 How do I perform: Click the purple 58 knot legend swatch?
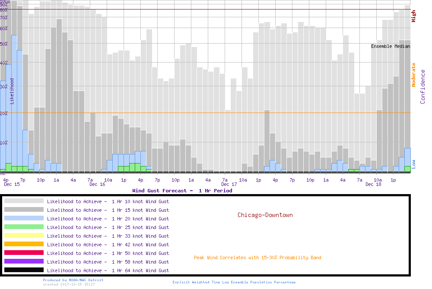click(x=24, y=261)
